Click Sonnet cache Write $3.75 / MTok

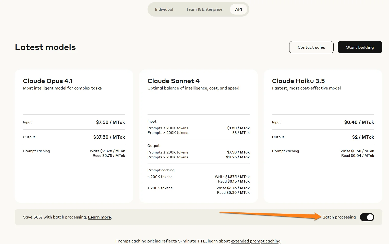[x=233, y=188]
